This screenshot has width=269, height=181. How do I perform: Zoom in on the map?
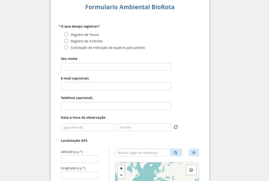(121, 168)
